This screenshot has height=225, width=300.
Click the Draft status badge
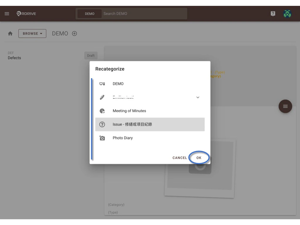[91, 55]
